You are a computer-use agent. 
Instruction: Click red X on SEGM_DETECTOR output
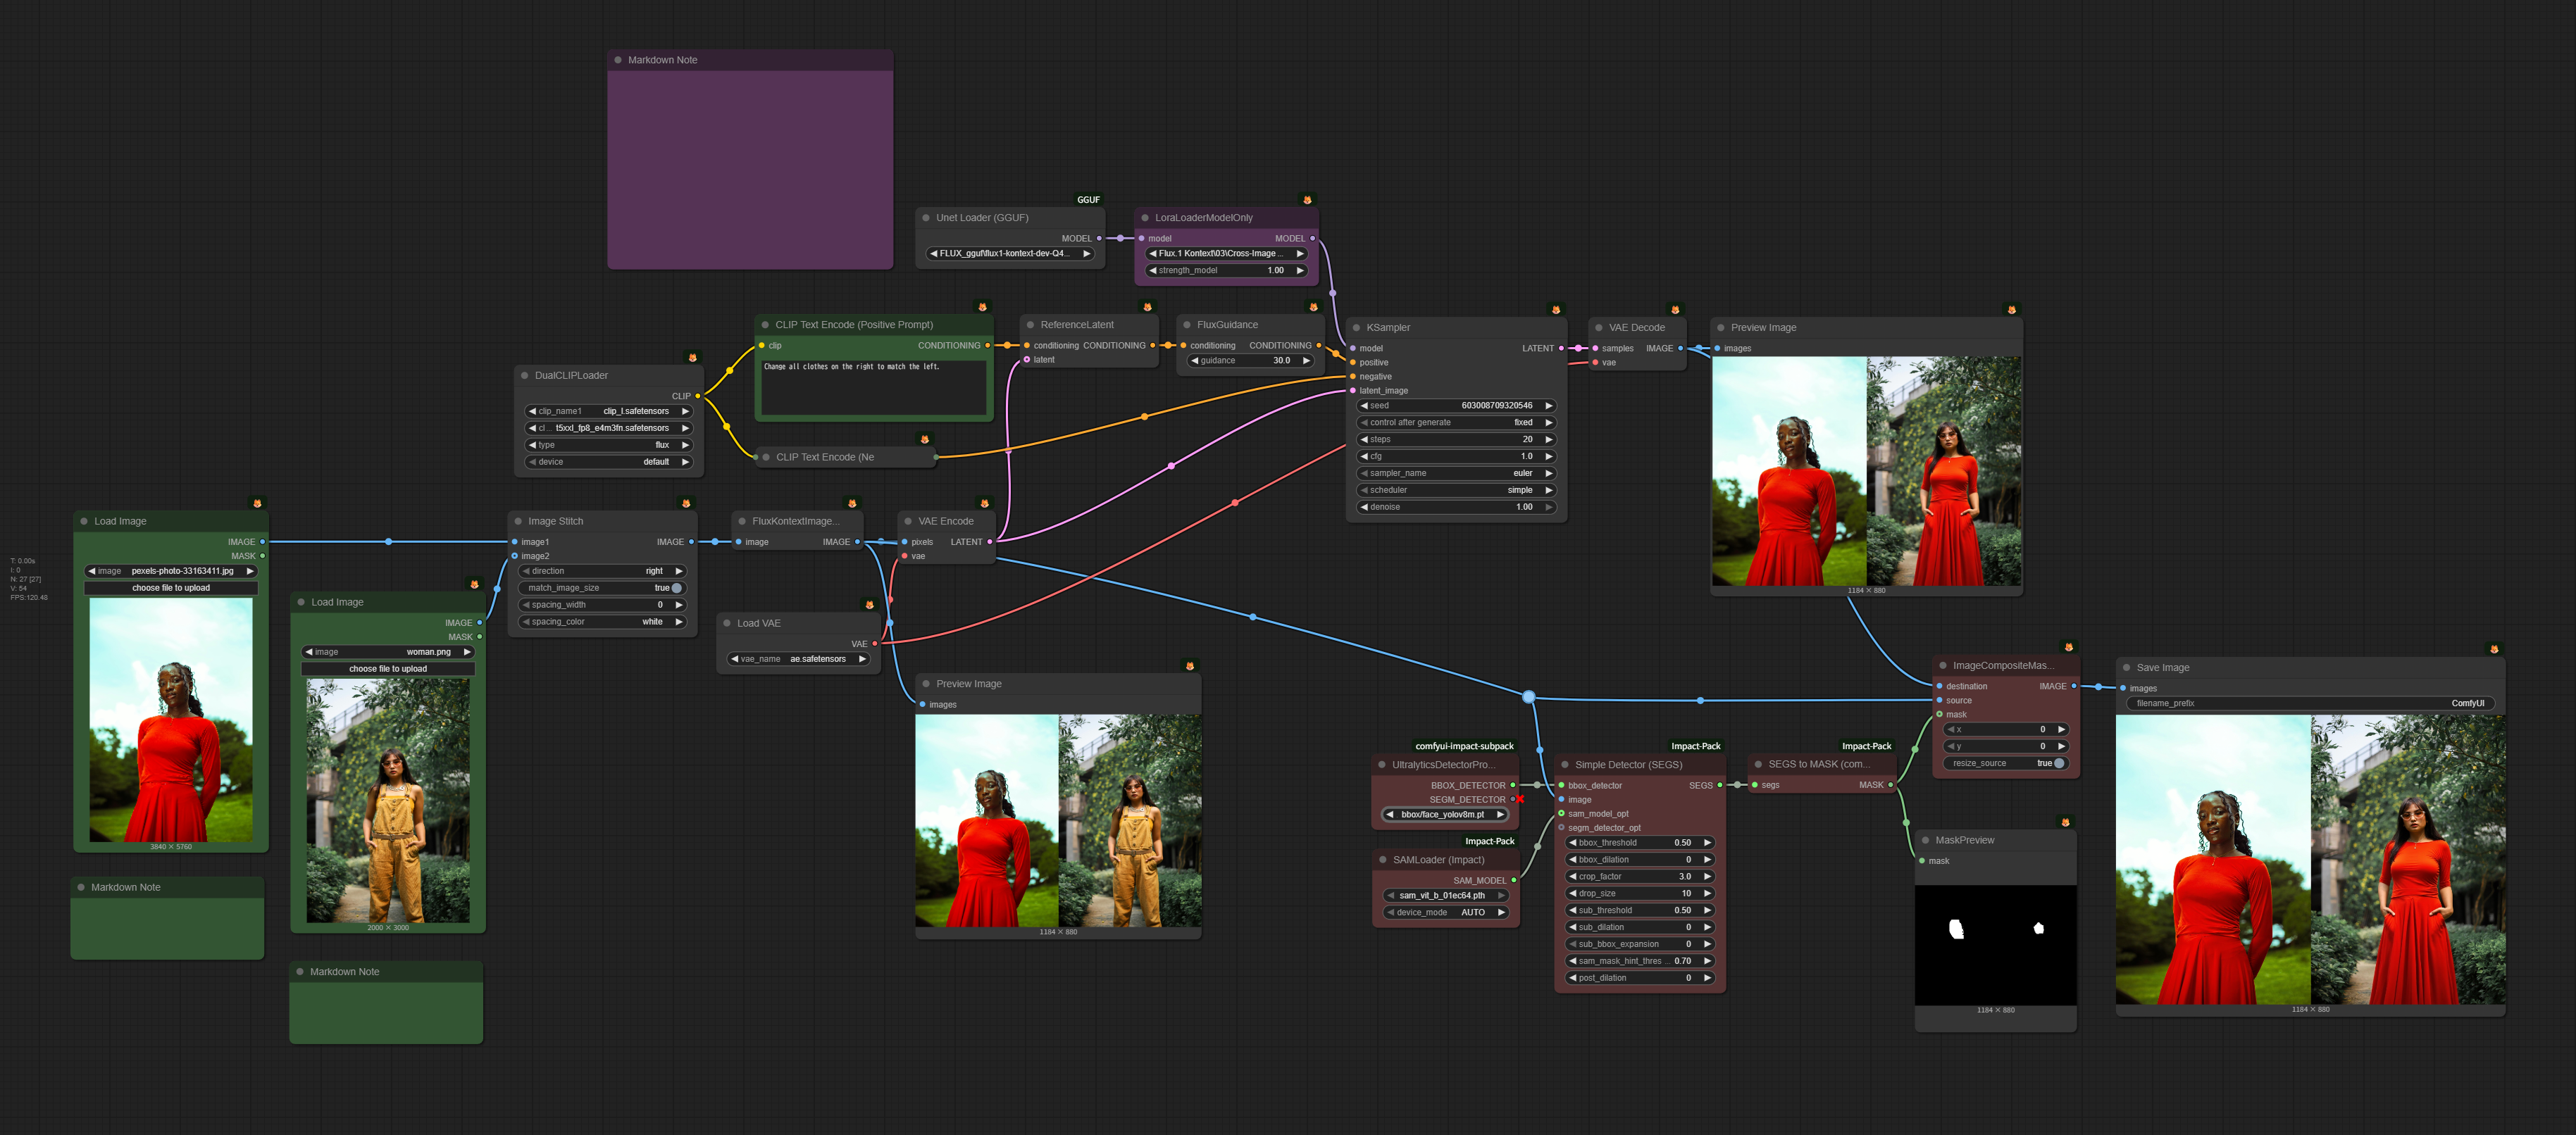tap(1520, 799)
